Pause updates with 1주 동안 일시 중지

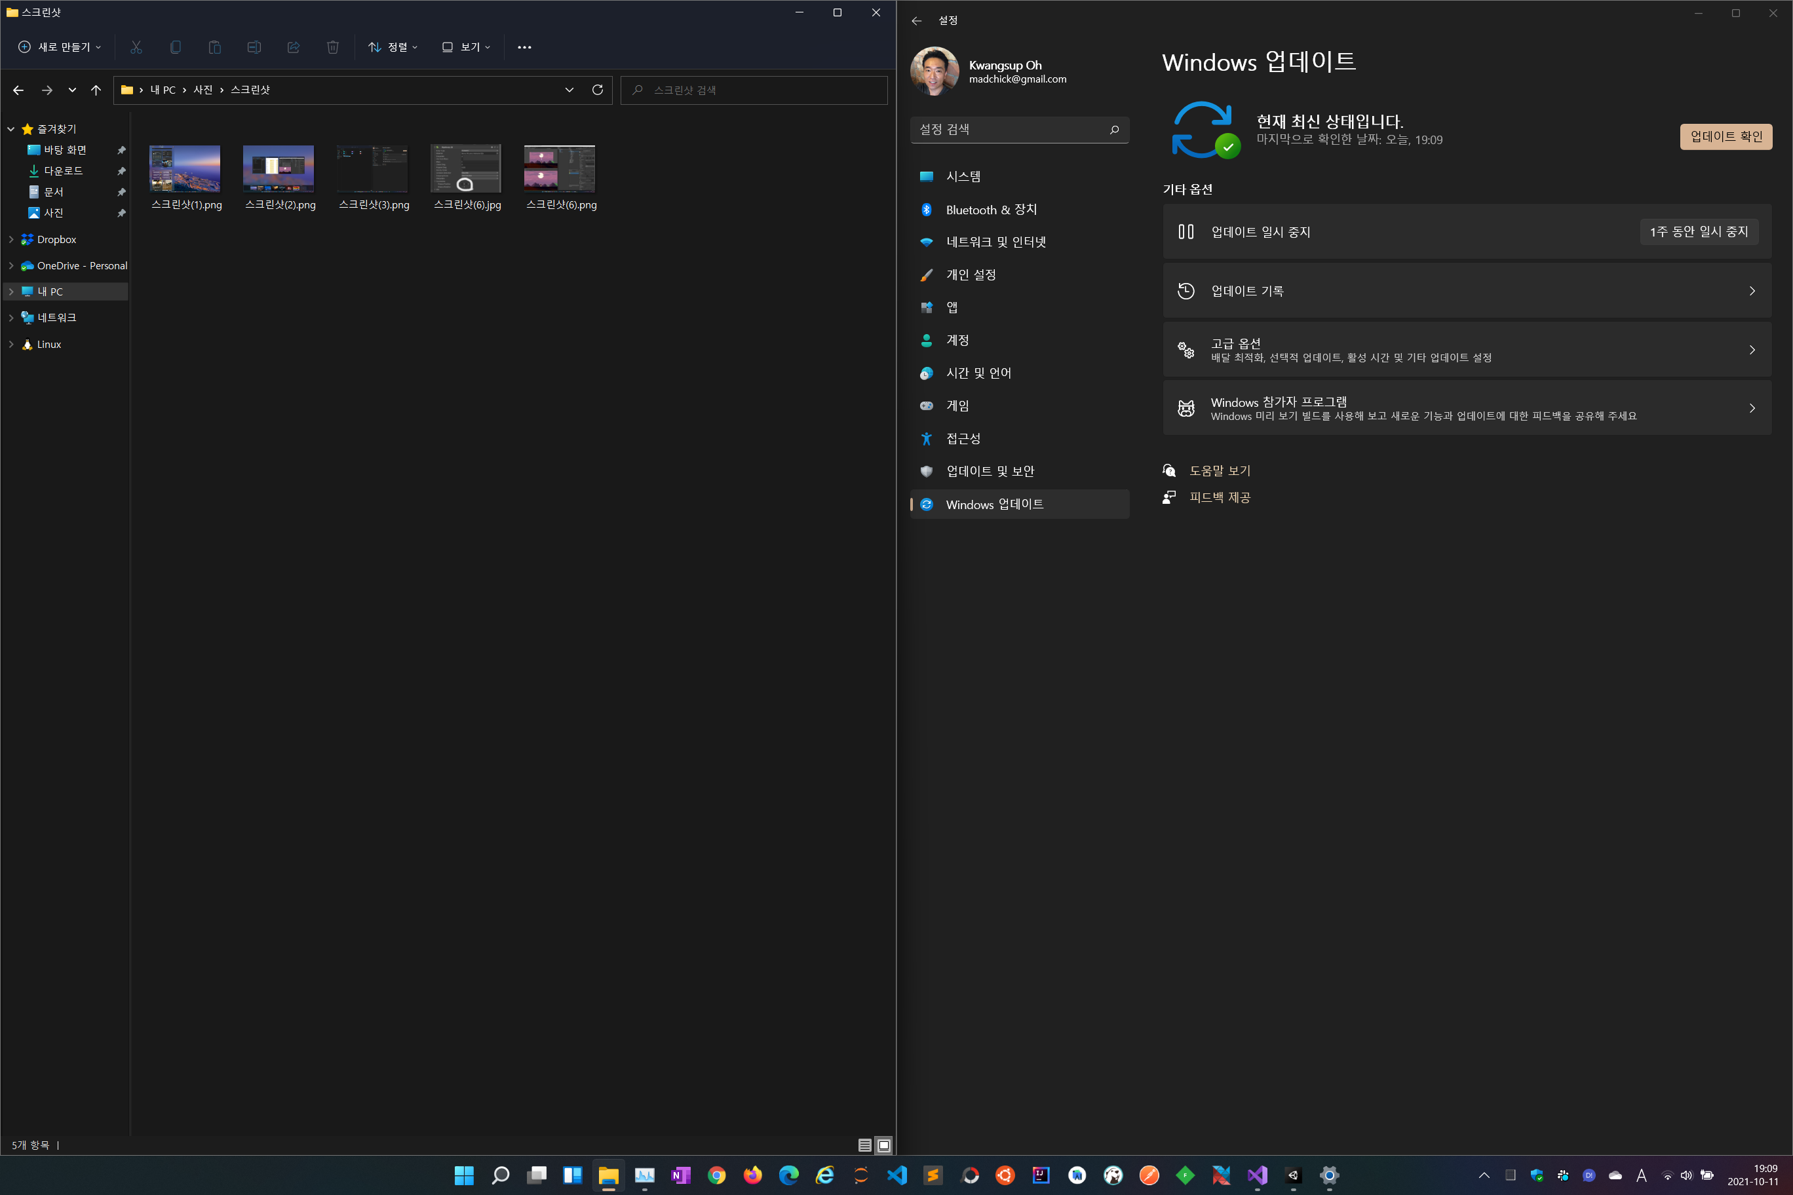1699,232
